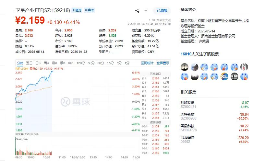This screenshot has height=161, width=264.
Task: Click the trade volume 2408 entry
Action: [166, 148]
